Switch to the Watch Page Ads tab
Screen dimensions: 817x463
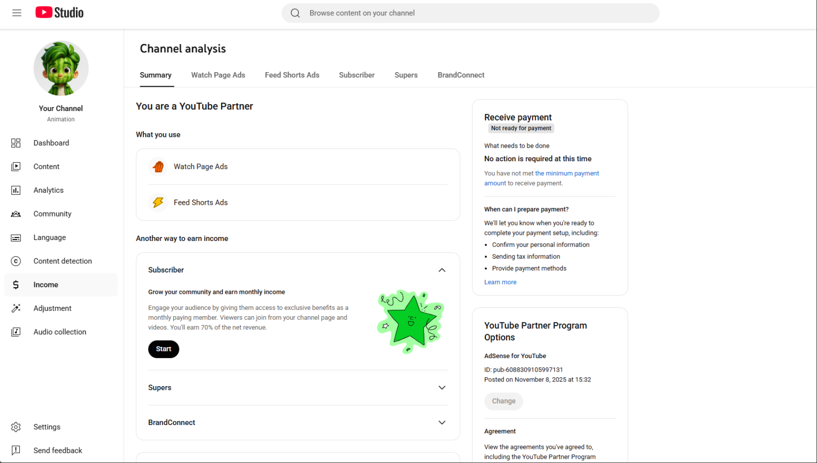pos(218,75)
